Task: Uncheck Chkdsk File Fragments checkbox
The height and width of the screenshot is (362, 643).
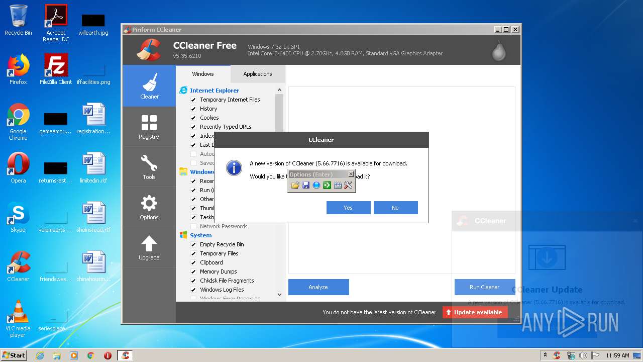Action: pyautogui.click(x=193, y=281)
